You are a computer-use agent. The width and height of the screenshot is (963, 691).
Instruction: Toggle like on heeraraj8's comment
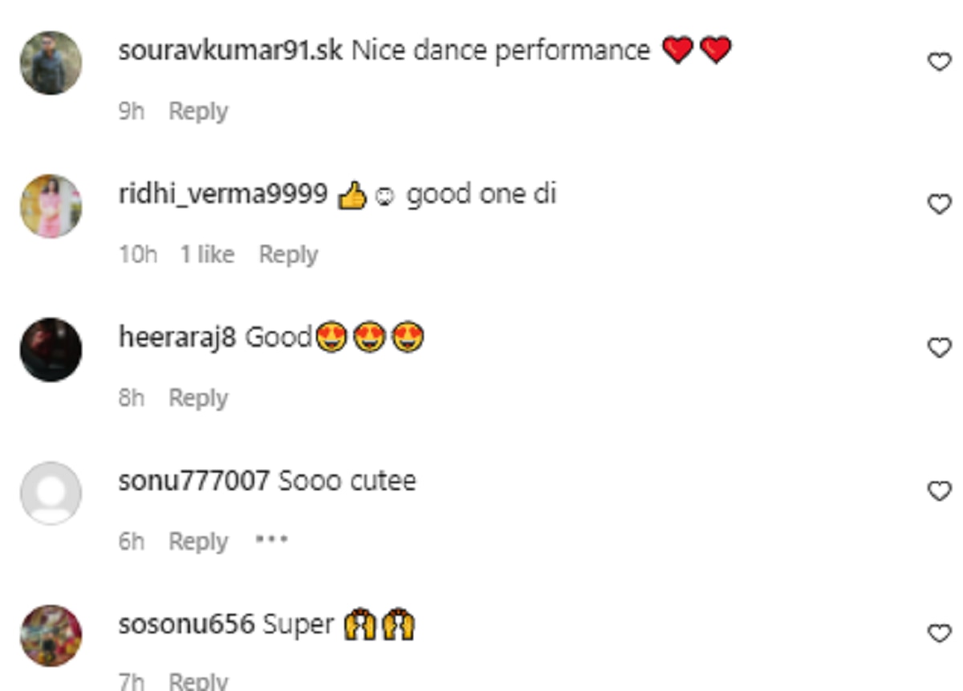click(939, 348)
